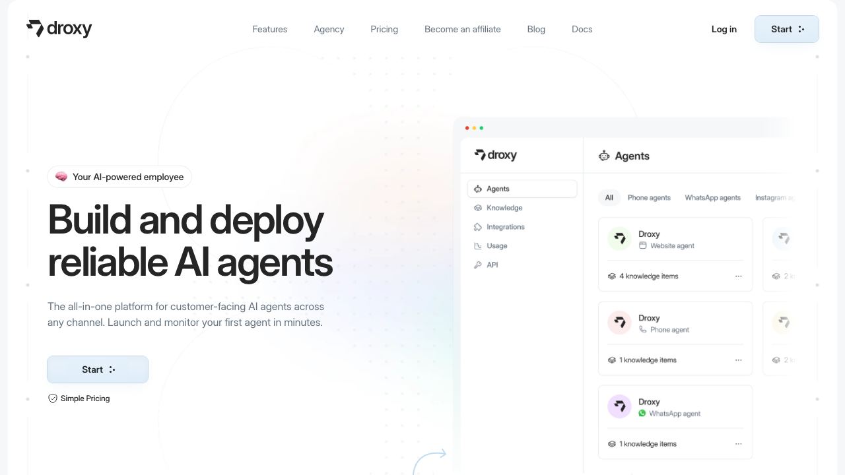
Task: Click the robot icon next to Agents heading
Action: [604, 156]
